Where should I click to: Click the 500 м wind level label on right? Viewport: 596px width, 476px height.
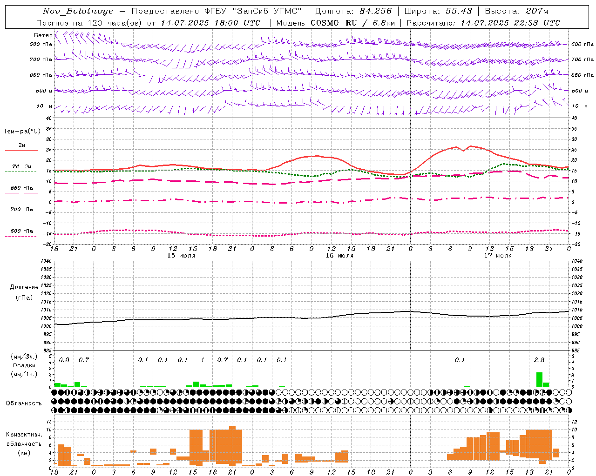tap(580, 91)
